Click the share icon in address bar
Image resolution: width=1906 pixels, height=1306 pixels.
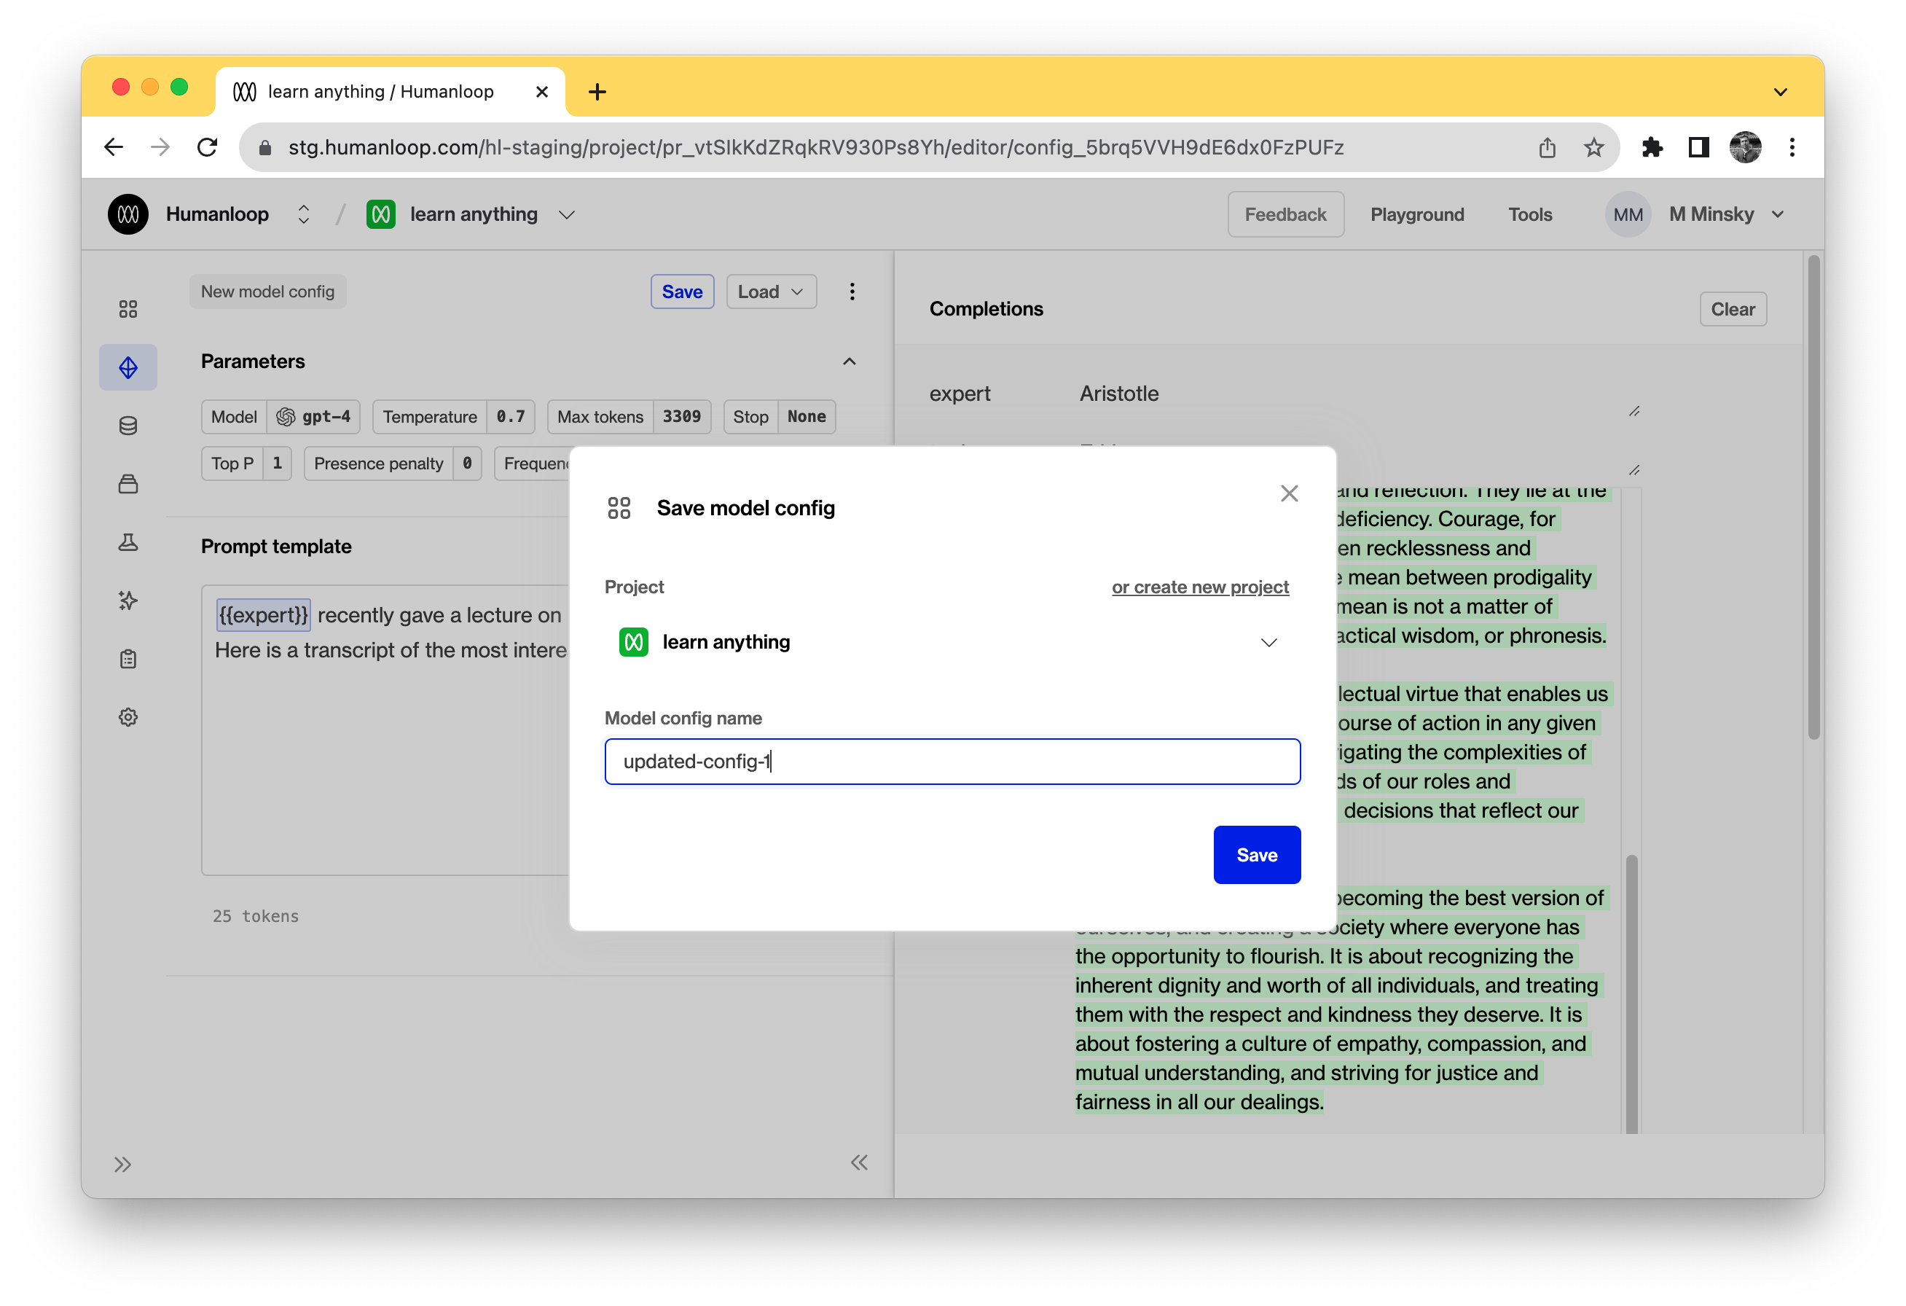click(1547, 148)
